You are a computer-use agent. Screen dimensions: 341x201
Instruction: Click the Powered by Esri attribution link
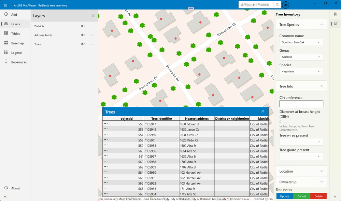(263, 199)
